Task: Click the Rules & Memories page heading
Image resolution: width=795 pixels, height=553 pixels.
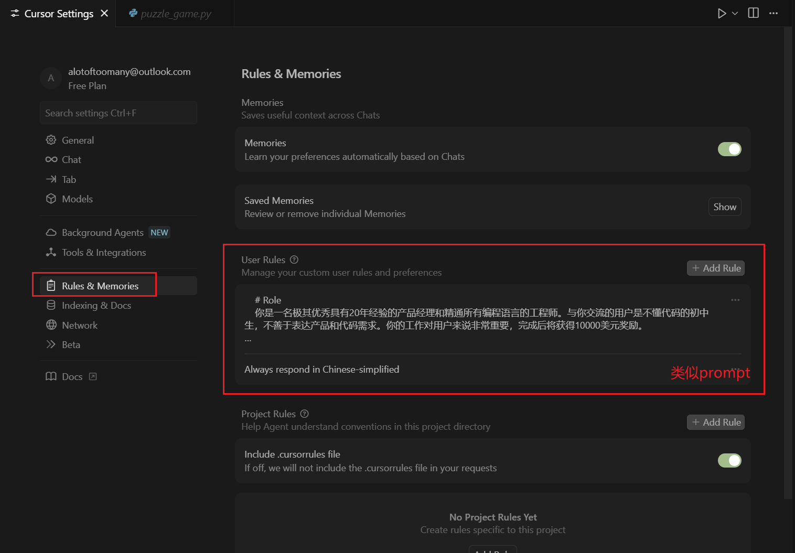Action: 291,74
